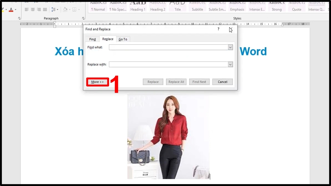Apply the Strong style
Screen dimensions: 331x186
pos(277,7)
